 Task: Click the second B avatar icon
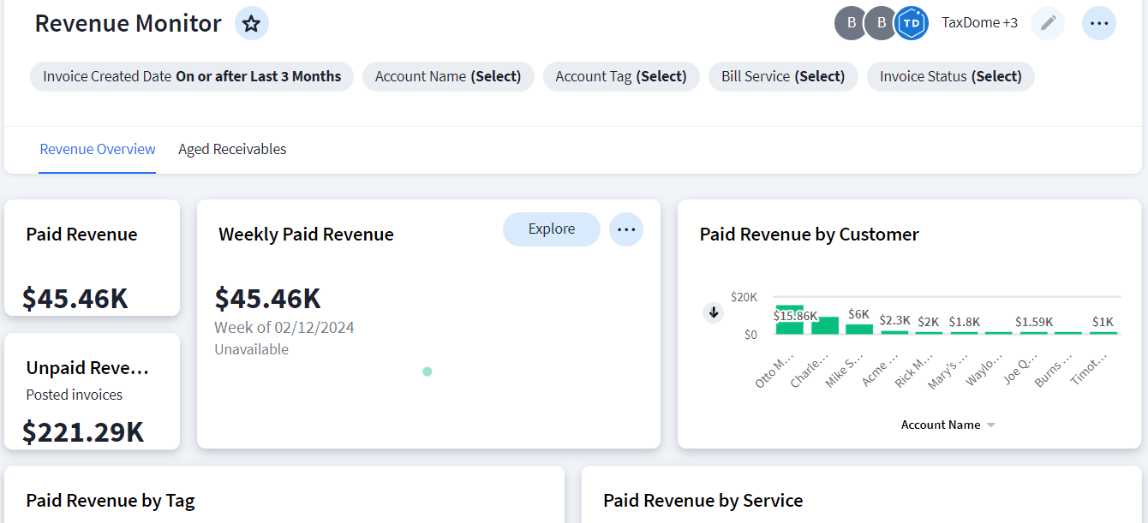pyautogui.click(x=881, y=23)
